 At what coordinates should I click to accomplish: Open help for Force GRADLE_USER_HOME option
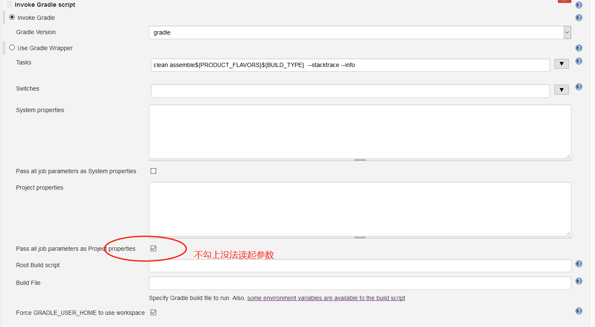click(x=579, y=311)
